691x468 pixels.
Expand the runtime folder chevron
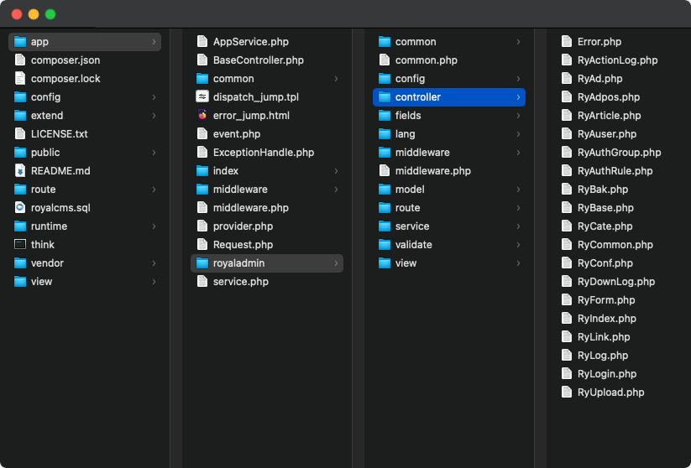pyautogui.click(x=154, y=226)
